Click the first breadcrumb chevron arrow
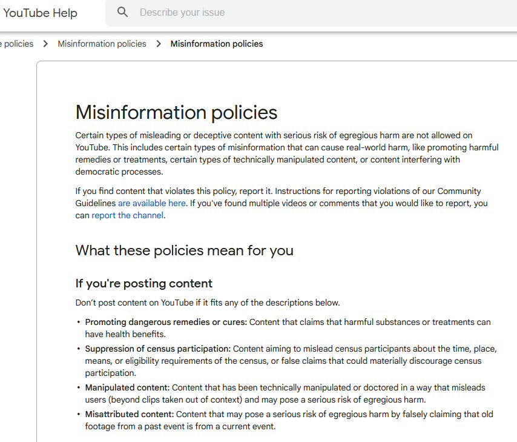517x442 pixels. (46, 44)
